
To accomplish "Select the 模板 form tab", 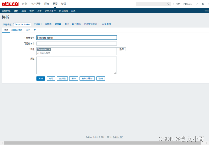I will point(6,30).
